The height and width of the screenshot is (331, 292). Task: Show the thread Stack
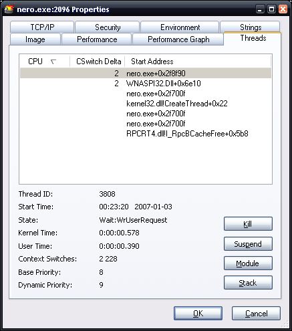click(x=248, y=283)
